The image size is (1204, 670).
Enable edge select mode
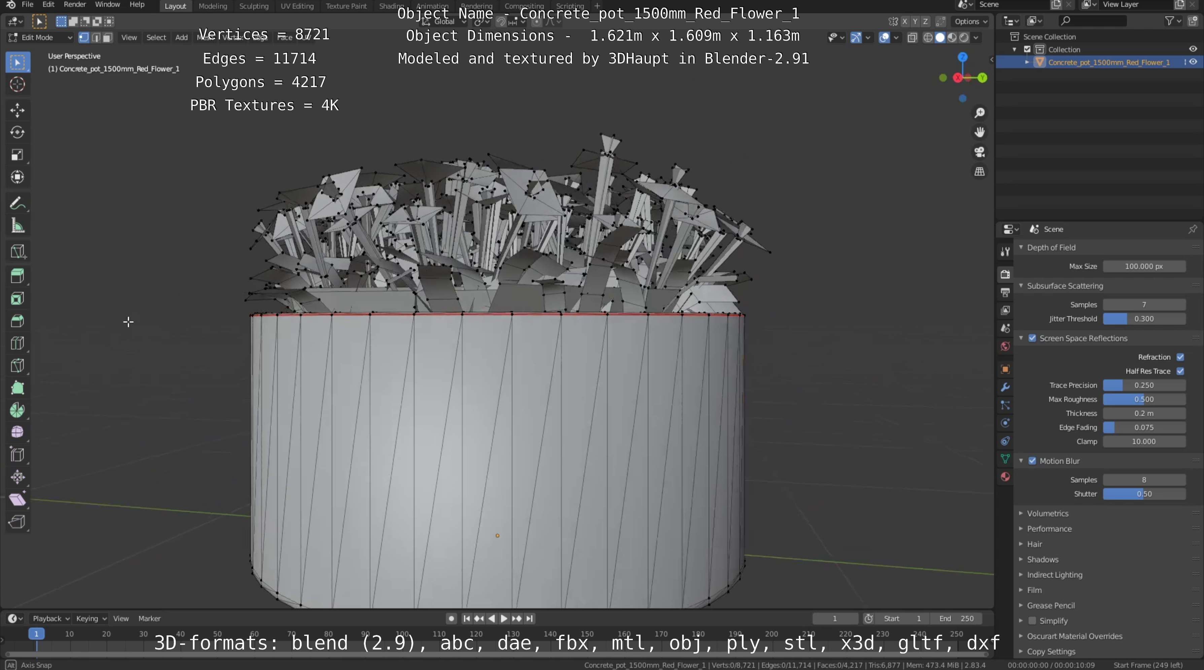coord(96,38)
